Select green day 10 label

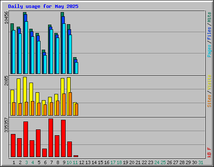point(69,162)
